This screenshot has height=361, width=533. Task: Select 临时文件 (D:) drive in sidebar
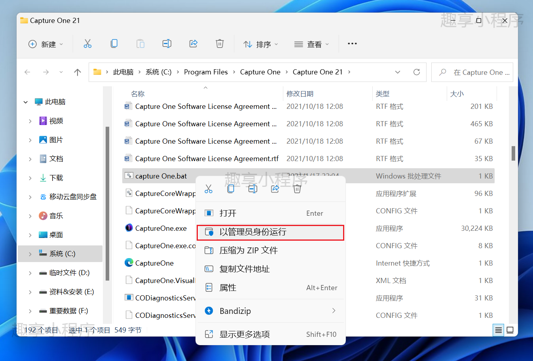[x=69, y=273]
